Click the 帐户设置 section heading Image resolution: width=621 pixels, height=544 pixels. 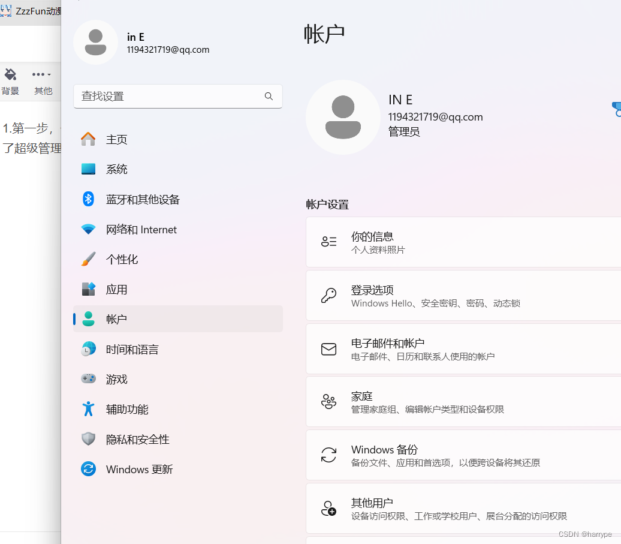point(327,205)
